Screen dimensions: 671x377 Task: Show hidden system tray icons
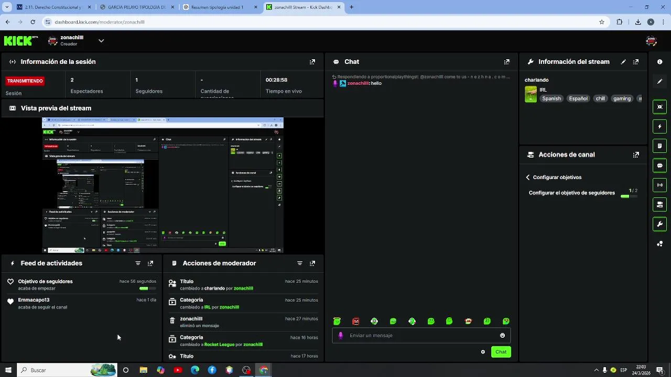click(596, 370)
